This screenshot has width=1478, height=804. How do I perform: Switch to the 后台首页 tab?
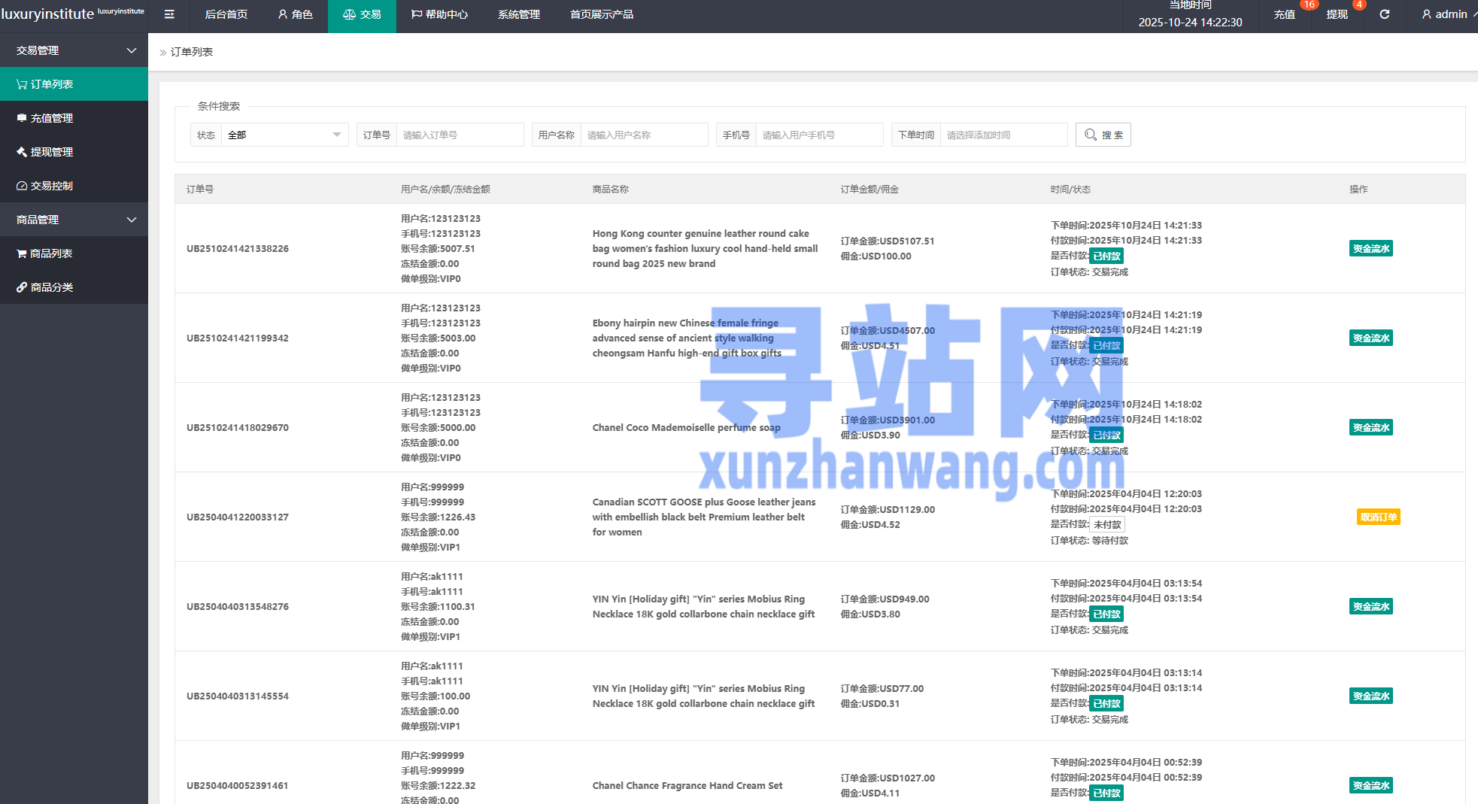pos(226,14)
